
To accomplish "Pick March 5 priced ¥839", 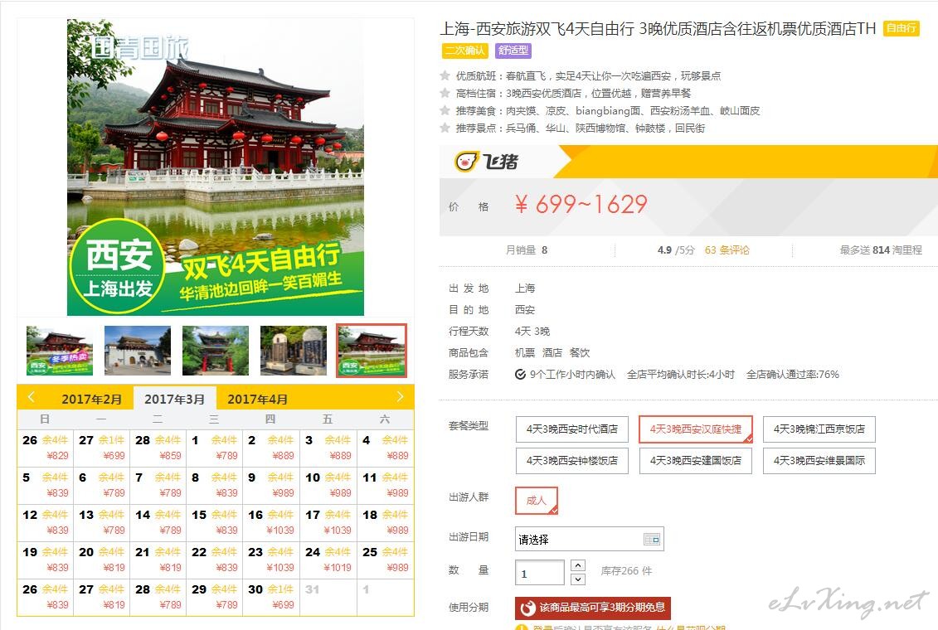I will [46, 485].
